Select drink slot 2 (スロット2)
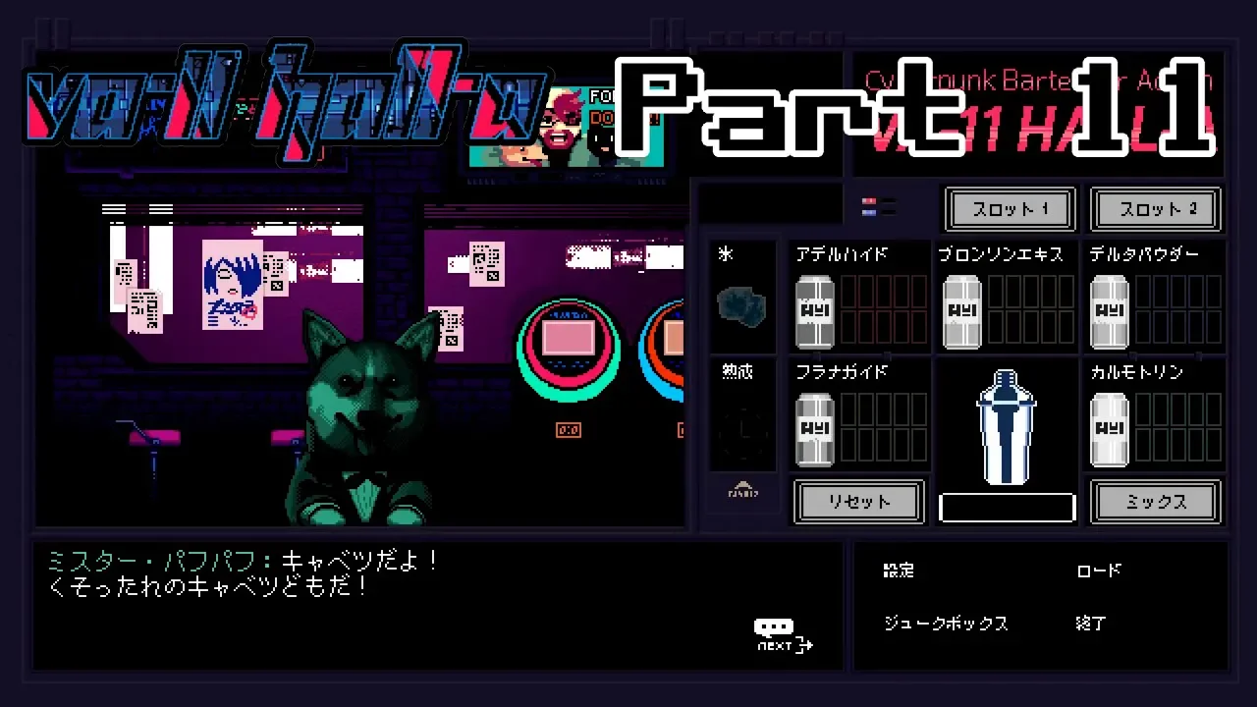The width and height of the screenshot is (1257, 707). pos(1156,209)
